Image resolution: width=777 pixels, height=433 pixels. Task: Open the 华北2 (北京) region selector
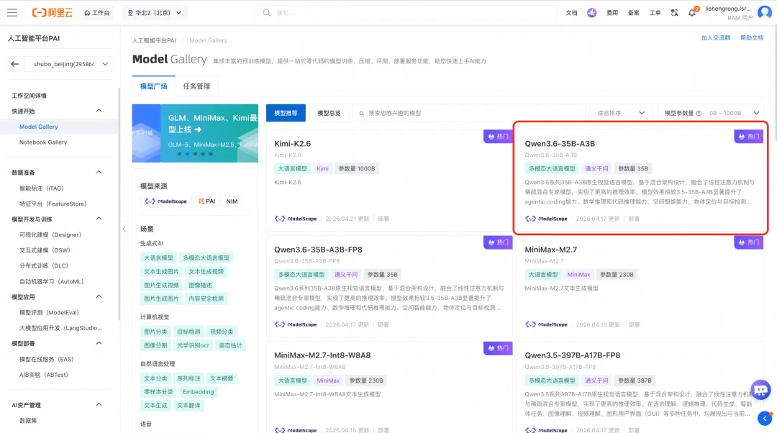click(x=154, y=13)
